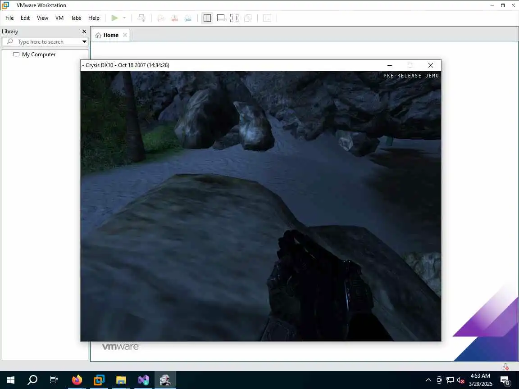Open the File menu
Viewport: 519px width, 389px height.
tap(9, 18)
